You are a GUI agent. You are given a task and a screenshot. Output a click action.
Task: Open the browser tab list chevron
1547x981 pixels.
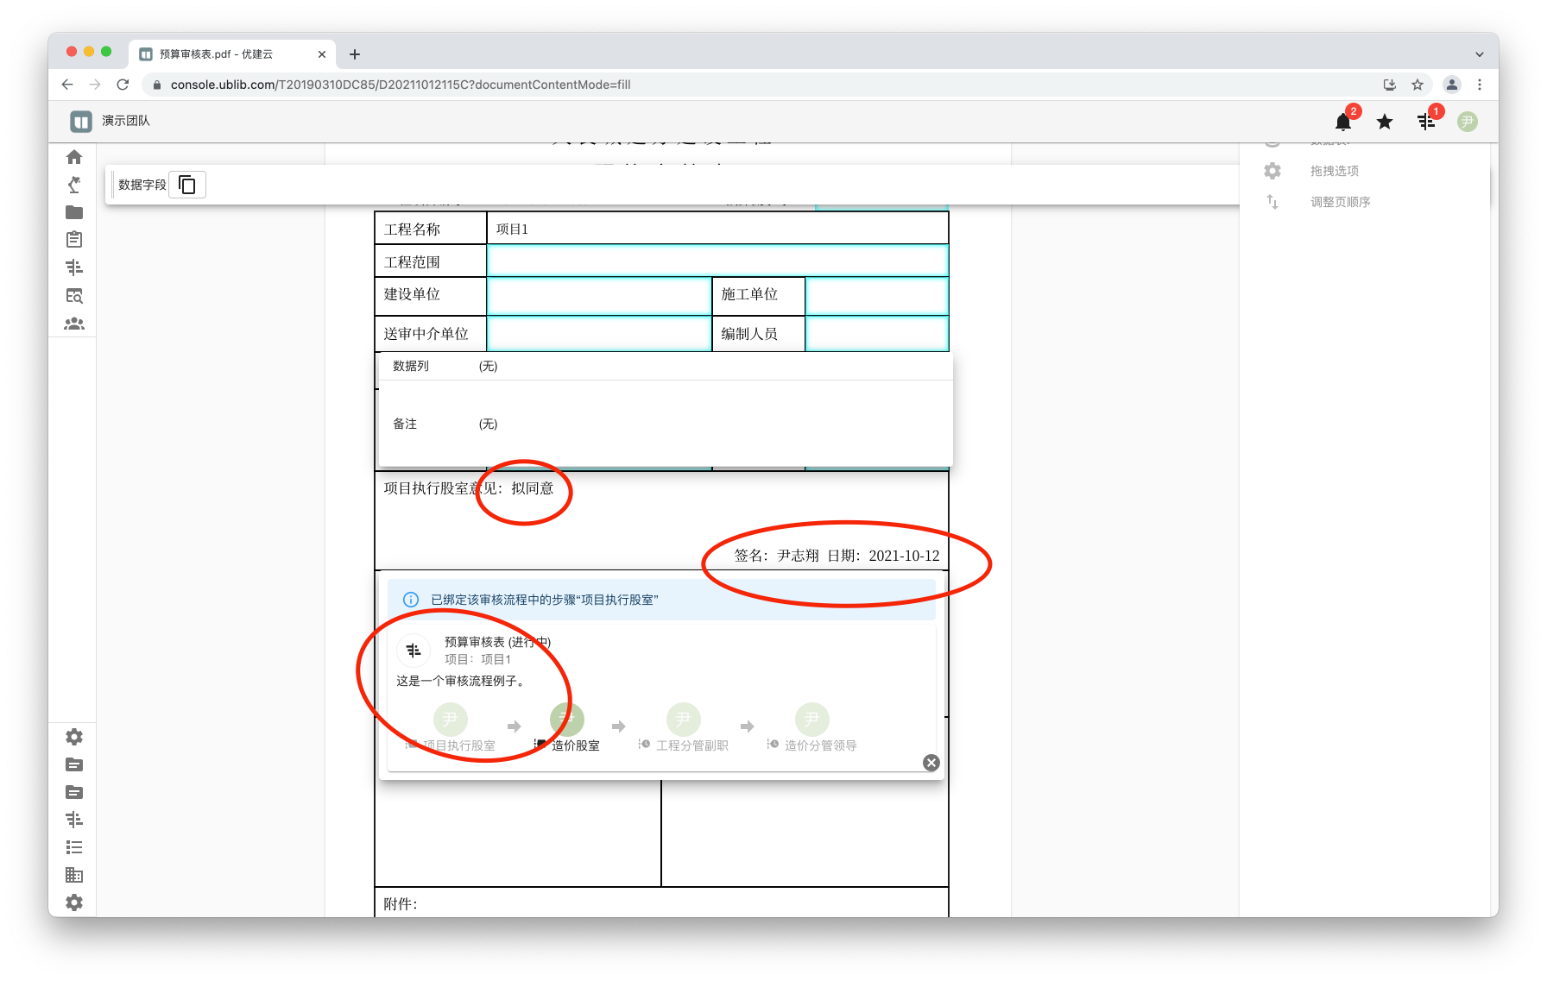(1479, 54)
